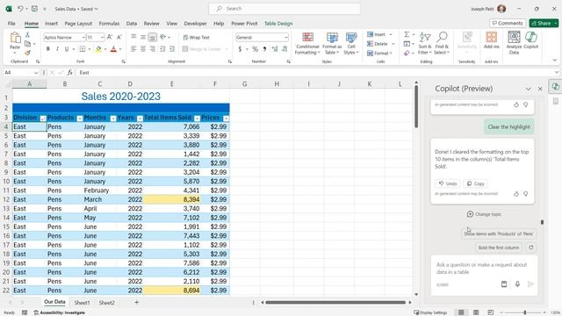Open the Power Pivot tab
Image resolution: width=562 pixels, height=316 pixels.
[244, 24]
